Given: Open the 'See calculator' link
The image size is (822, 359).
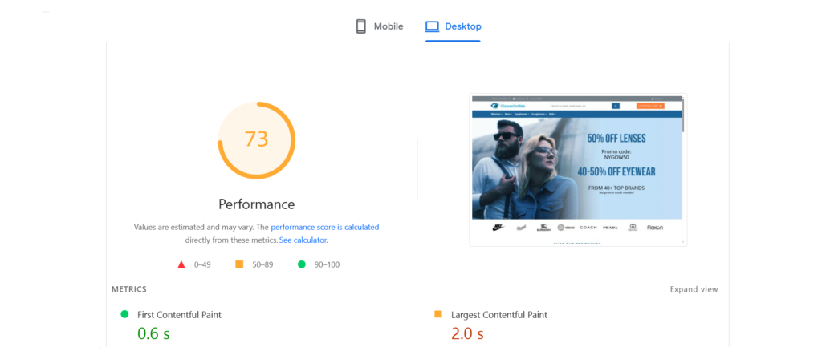Looking at the screenshot, I should click(303, 240).
